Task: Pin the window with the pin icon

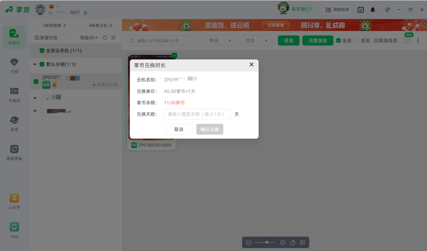Action: click(x=388, y=10)
